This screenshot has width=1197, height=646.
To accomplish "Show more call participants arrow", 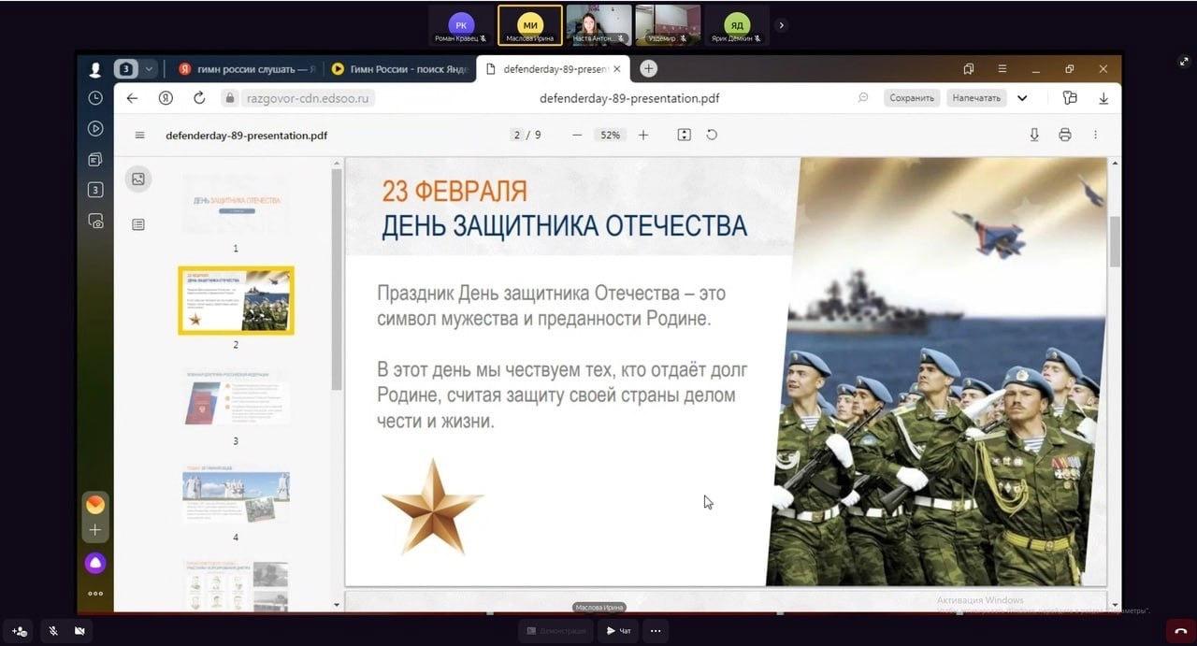I will (x=782, y=25).
